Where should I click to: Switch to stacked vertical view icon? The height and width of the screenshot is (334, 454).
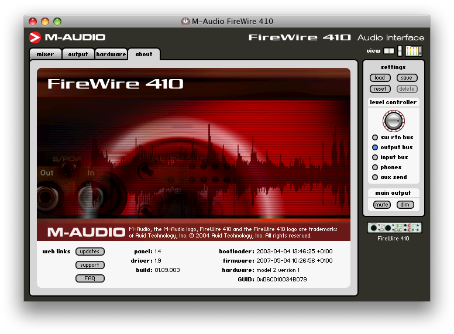[x=400, y=51]
